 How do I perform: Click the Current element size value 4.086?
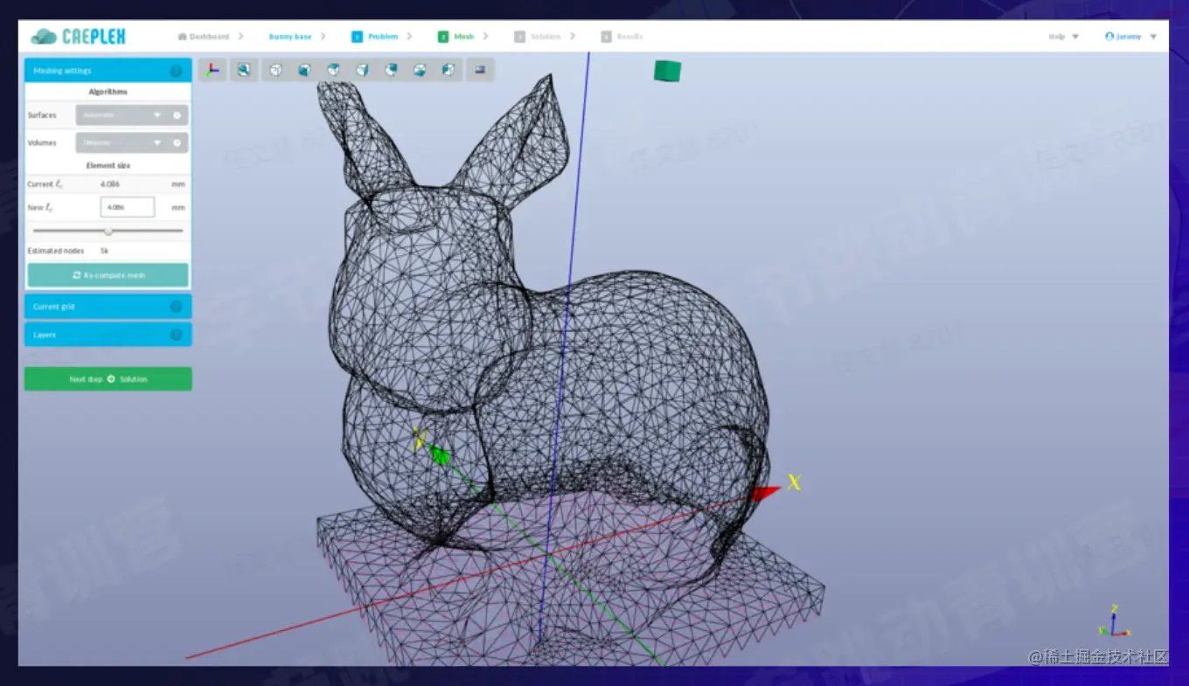coord(110,184)
